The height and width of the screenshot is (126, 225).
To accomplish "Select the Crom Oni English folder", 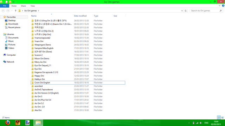I will 78,83.
